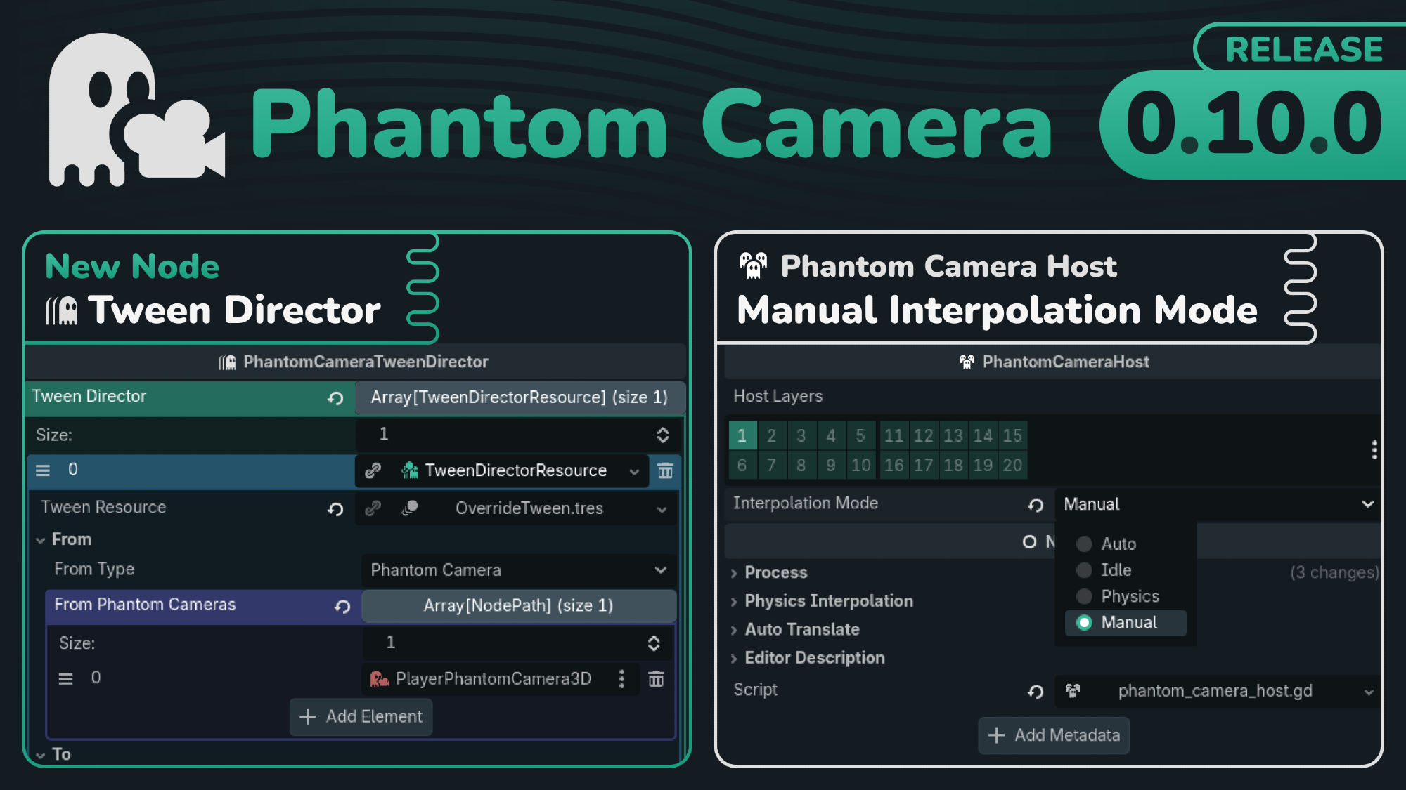
Task: Open the From Type Phantom Camera dropdown
Action: 519,570
